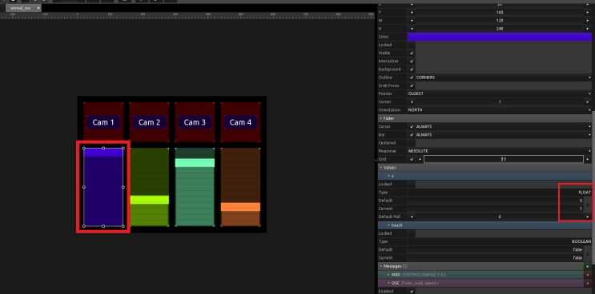Select the green fader under Cam 2

[x=149, y=187]
